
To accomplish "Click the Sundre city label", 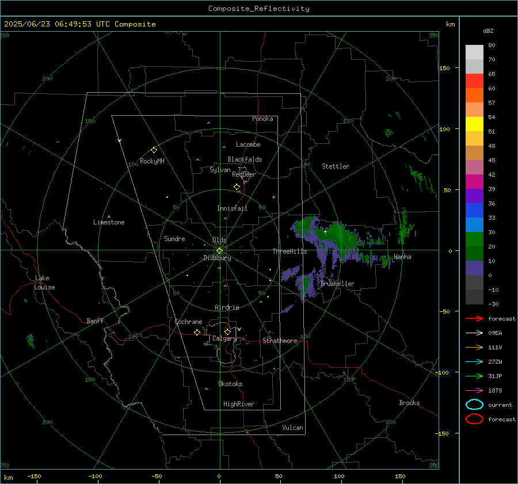I will (x=174, y=239).
